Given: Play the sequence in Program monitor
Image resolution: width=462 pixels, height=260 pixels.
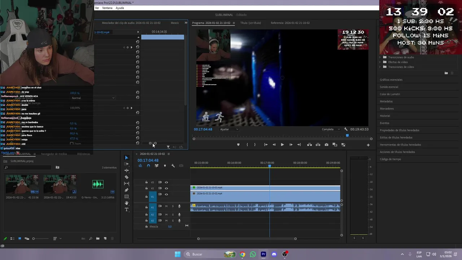Looking at the screenshot, I should tap(282, 145).
